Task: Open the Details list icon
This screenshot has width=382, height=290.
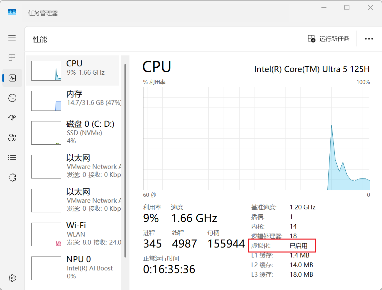Action: tap(12, 157)
